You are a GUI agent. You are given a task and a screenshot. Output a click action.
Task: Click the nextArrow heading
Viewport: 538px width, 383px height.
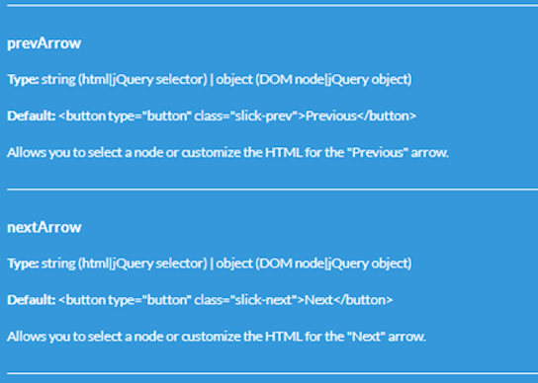(45, 227)
